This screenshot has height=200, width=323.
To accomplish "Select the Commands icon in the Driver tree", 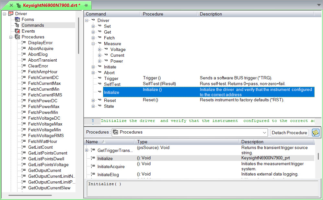I will 17,25.
